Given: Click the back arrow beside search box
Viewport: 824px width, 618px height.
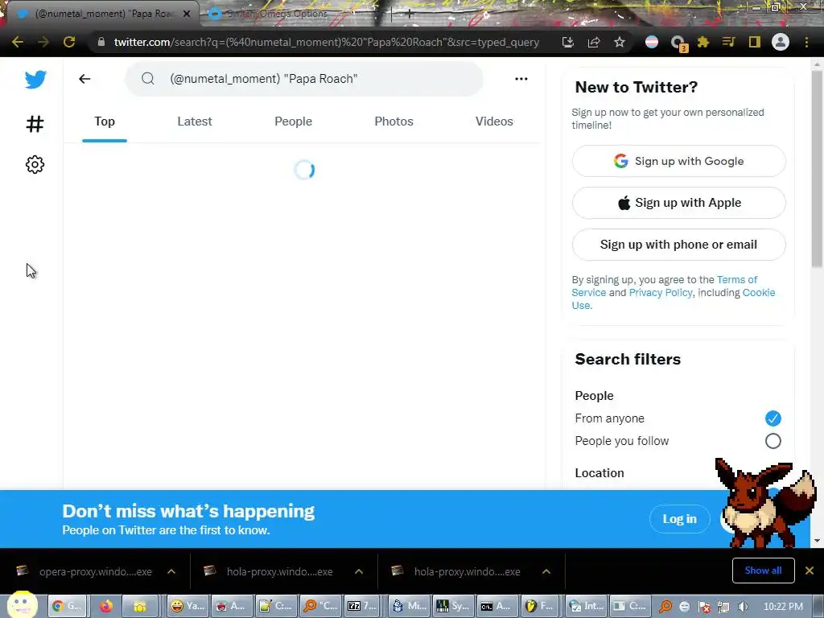Looking at the screenshot, I should pos(84,79).
